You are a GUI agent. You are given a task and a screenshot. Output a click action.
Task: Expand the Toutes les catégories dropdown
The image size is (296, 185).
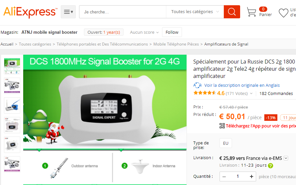click(195, 12)
